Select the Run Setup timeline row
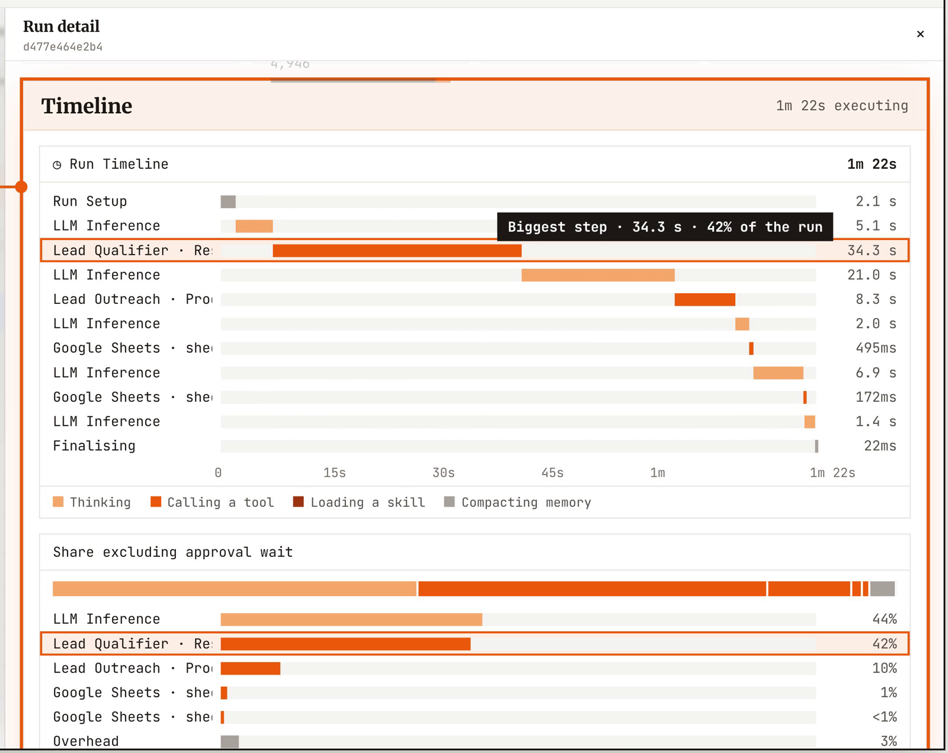The image size is (948, 753). (475, 201)
